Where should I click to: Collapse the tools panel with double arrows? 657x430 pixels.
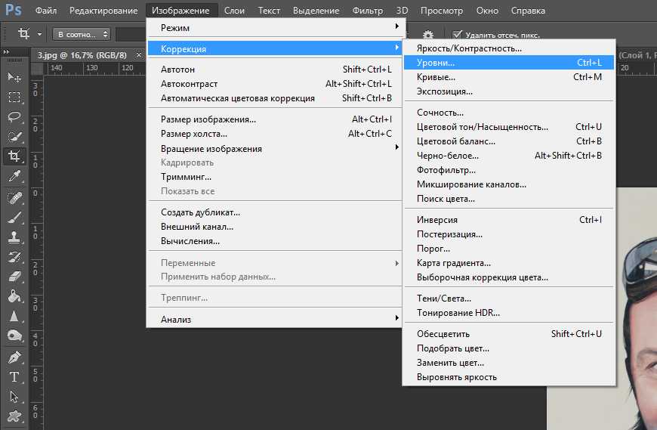coord(8,52)
